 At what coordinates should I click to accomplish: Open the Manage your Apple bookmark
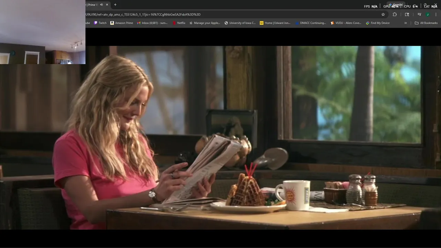[205, 23]
